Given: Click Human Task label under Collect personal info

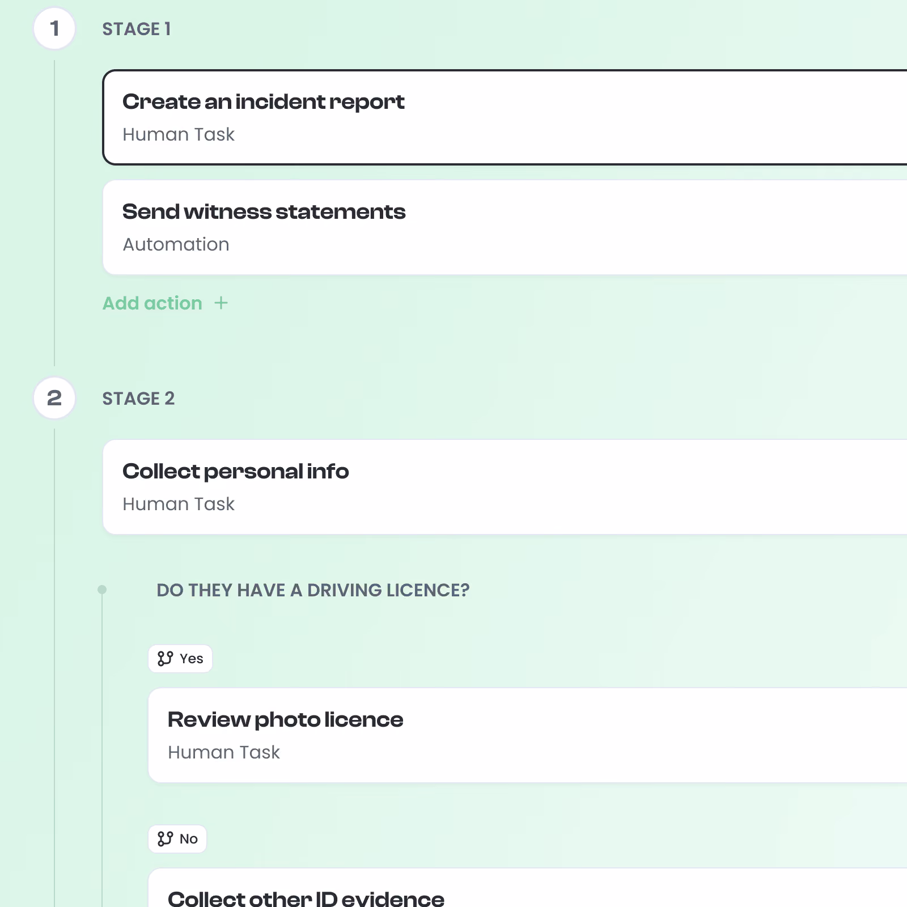Looking at the screenshot, I should [x=179, y=504].
